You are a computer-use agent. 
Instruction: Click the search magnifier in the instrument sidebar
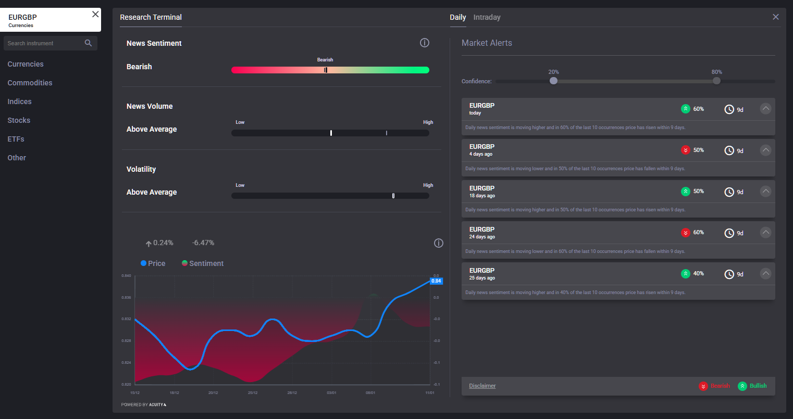point(88,43)
